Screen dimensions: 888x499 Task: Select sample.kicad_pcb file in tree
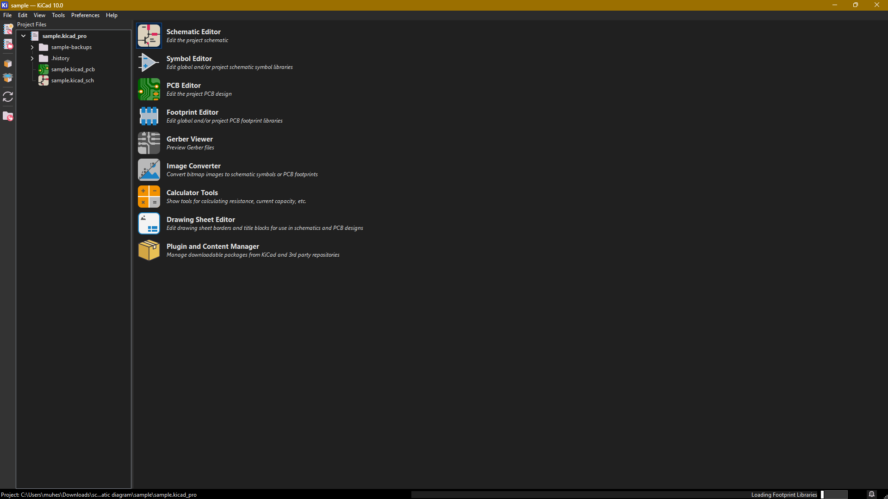pyautogui.click(x=73, y=69)
